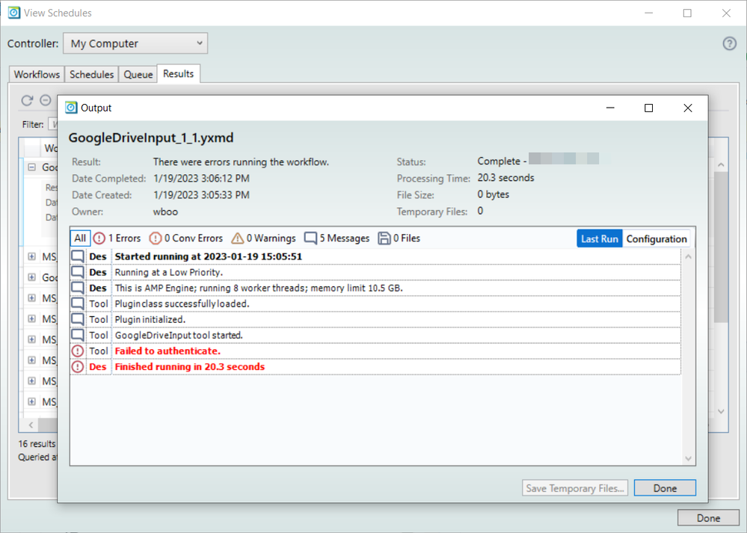Image resolution: width=747 pixels, height=533 pixels.
Task: Switch to Configuration view
Action: (x=657, y=238)
